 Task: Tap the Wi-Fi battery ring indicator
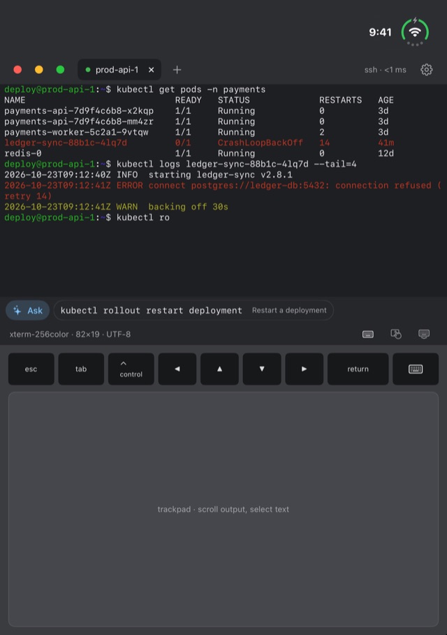[415, 31]
